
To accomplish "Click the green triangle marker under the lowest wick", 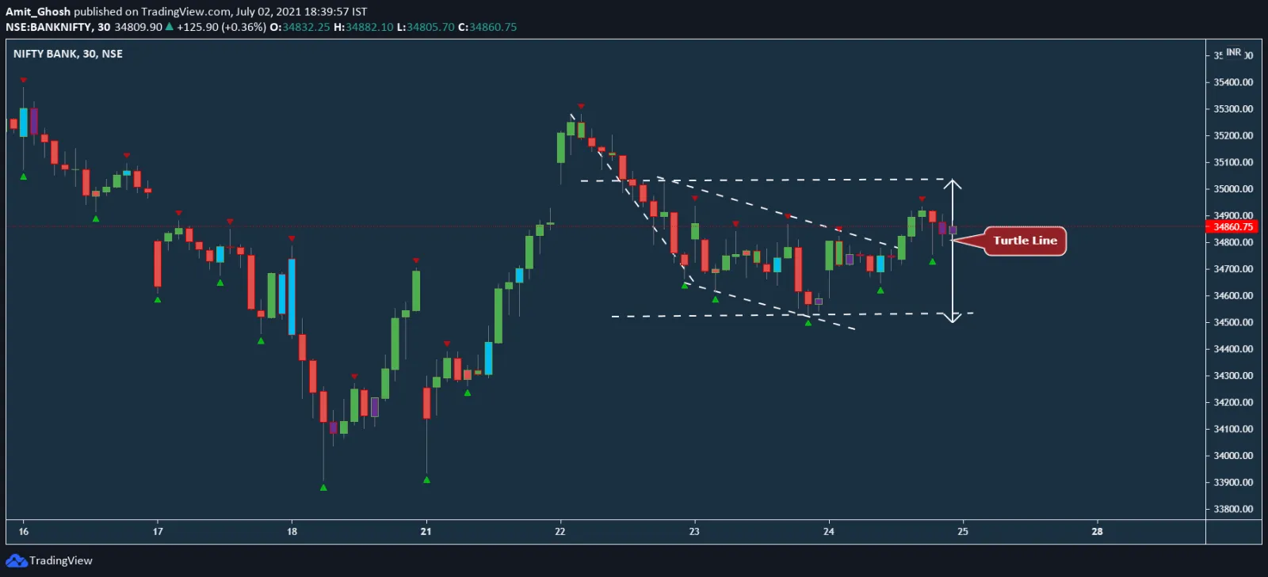I will tap(323, 488).
